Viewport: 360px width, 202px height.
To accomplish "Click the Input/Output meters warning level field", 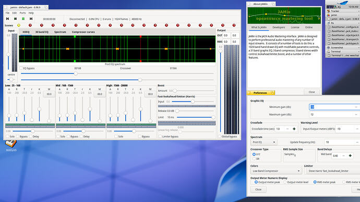I will (347, 129).
